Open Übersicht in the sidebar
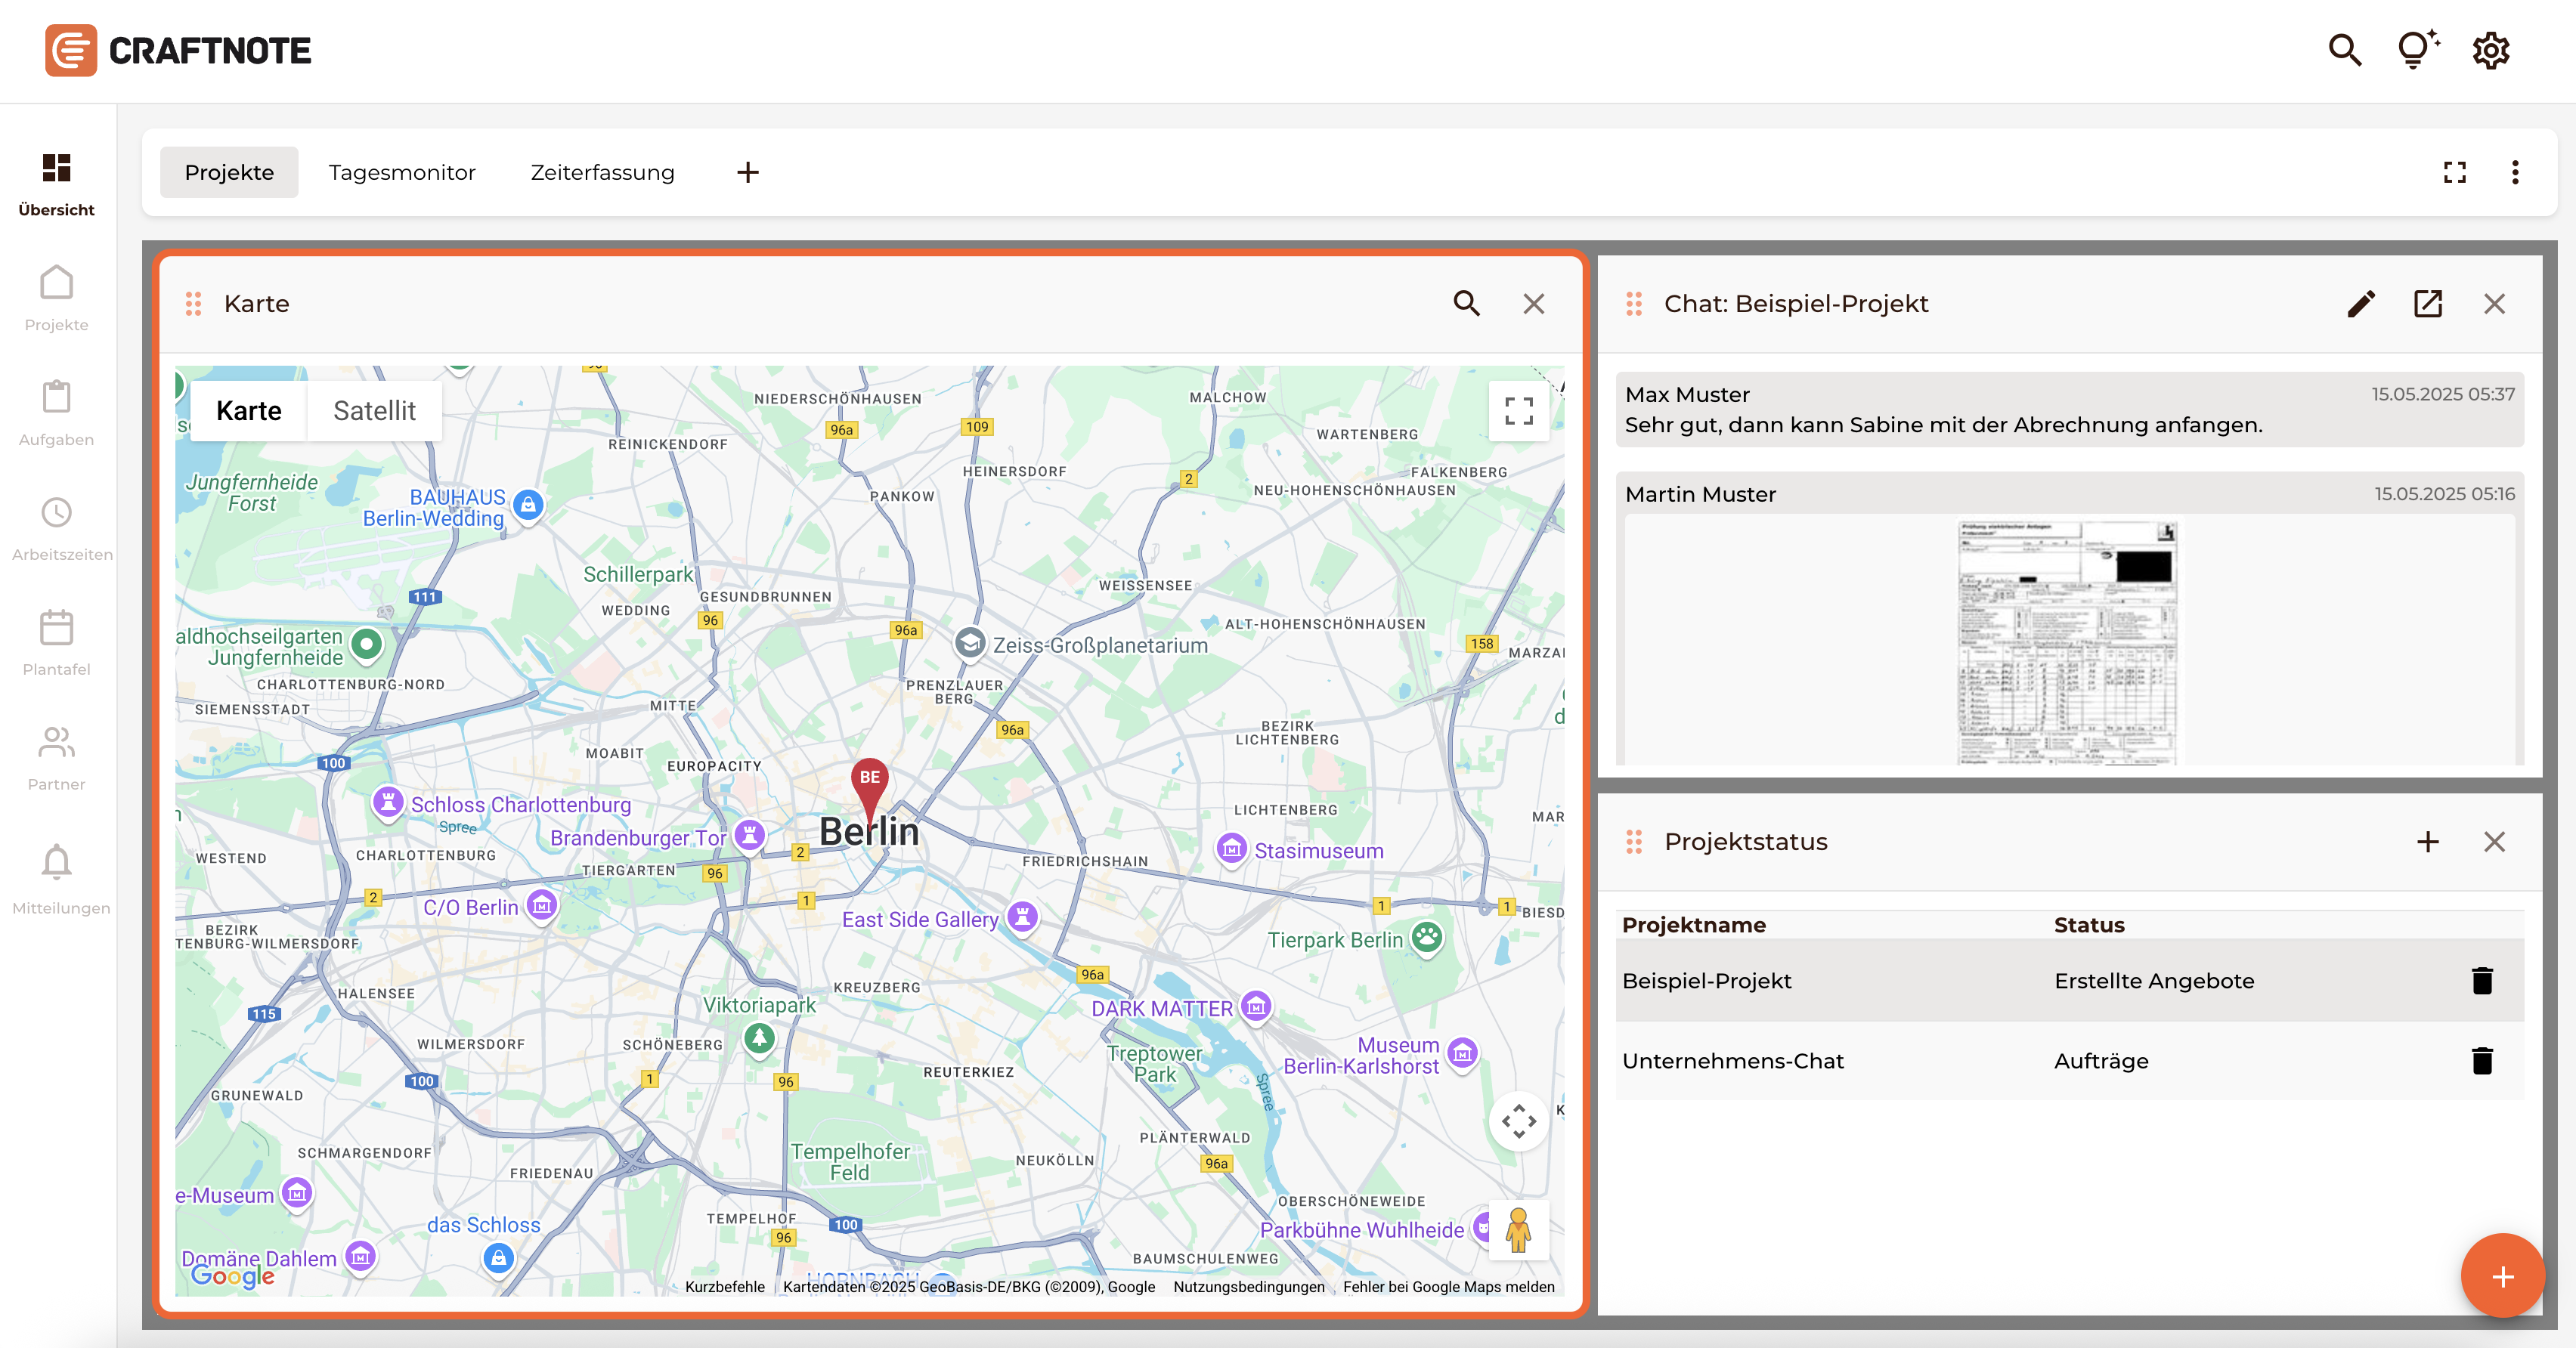2576x1348 pixels. tap(57, 185)
